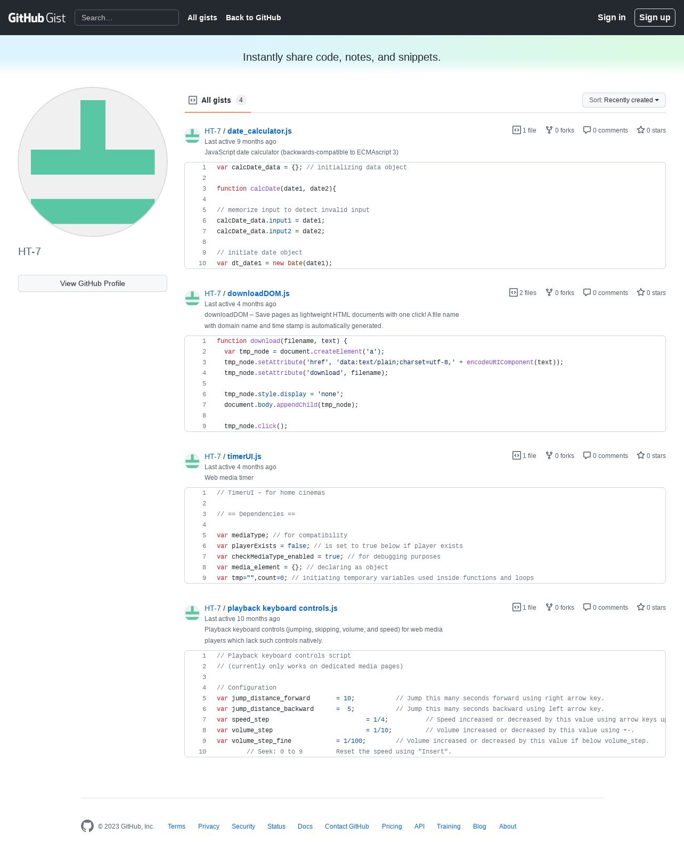Viewport: 684px width, 859px height.
Task: Select the All gists tab
Action: (218, 100)
